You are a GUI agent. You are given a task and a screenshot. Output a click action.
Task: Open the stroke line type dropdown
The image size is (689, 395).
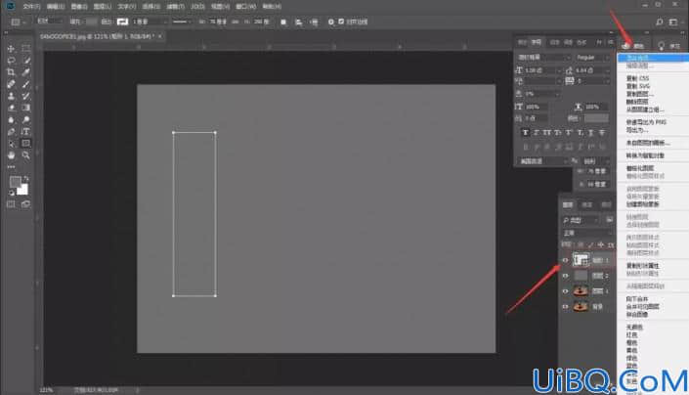(182, 22)
